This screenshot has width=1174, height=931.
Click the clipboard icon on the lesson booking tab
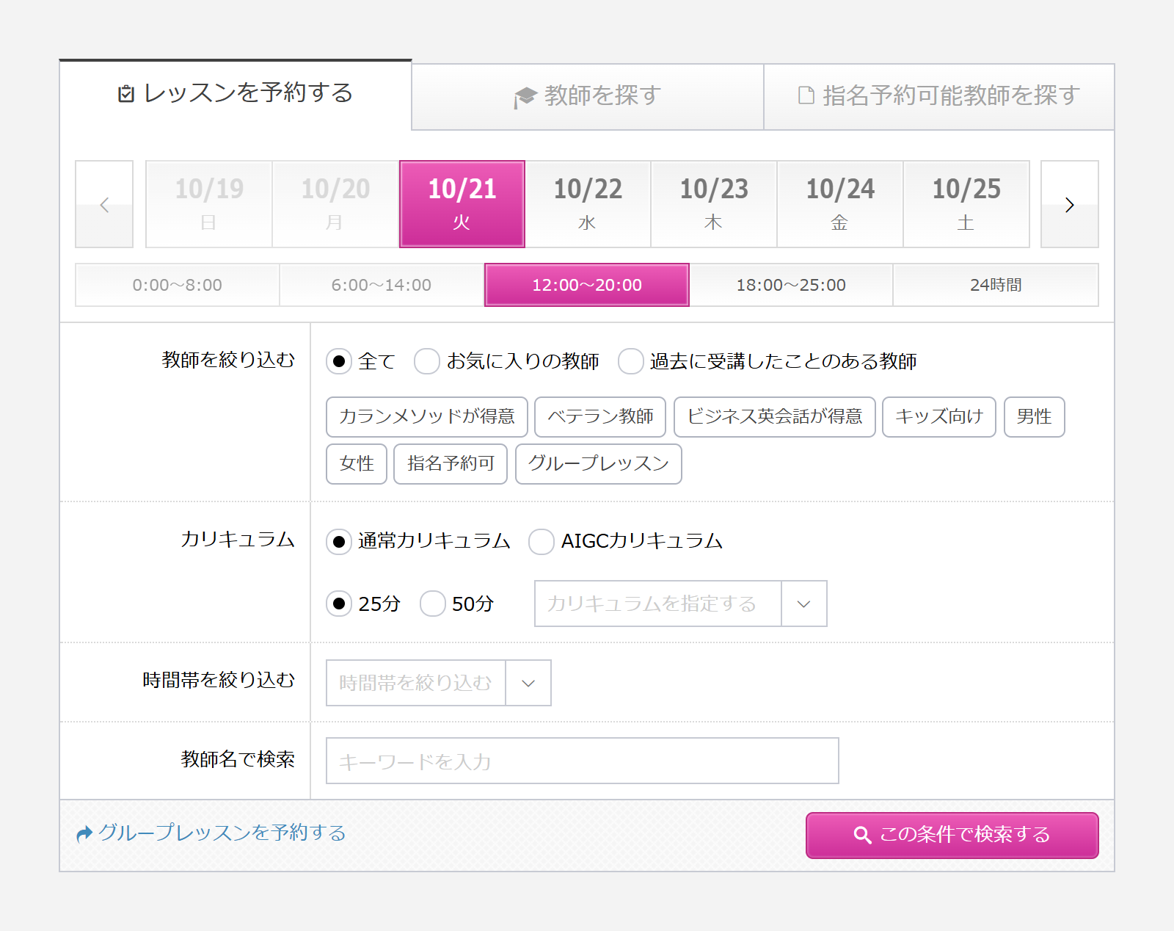tap(126, 94)
